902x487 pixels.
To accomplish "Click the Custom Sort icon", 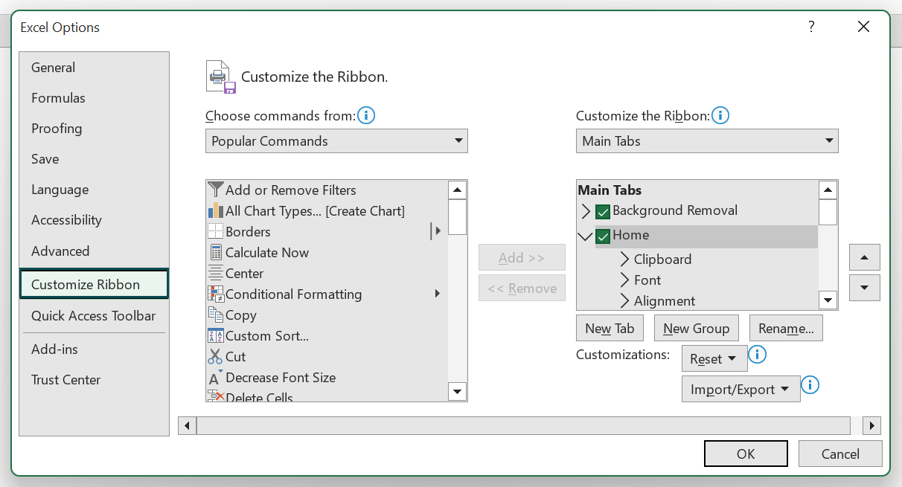I will tap(216, 335).
